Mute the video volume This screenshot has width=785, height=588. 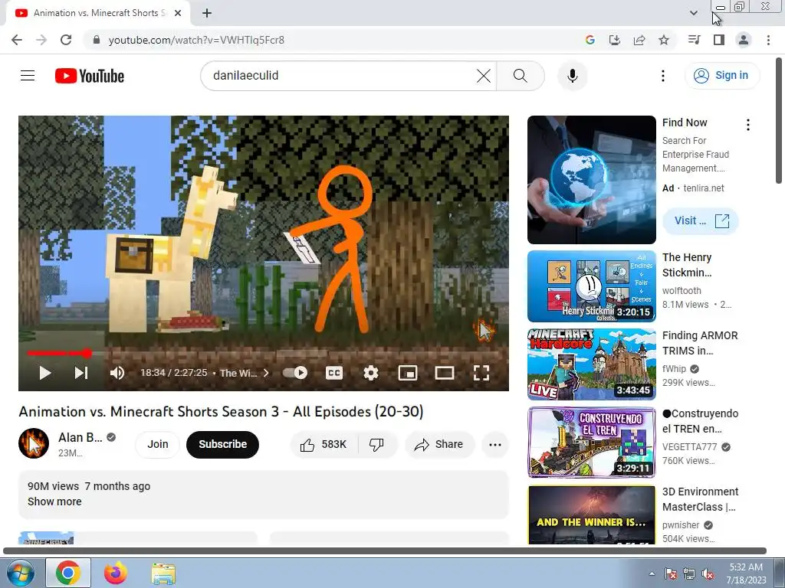pyautogui.click(x=117, y=373)
